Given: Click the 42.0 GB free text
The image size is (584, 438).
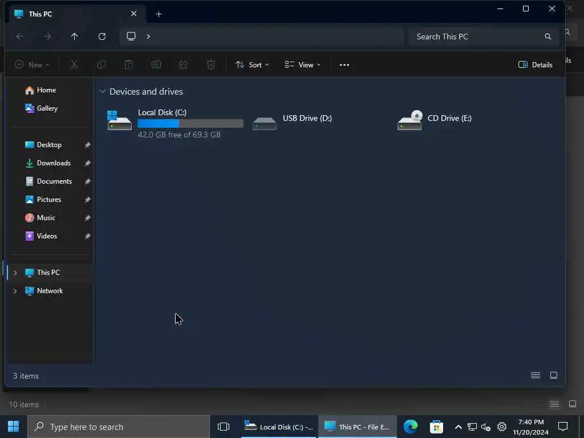Looking at the screenshot, I should pos(179,135).
